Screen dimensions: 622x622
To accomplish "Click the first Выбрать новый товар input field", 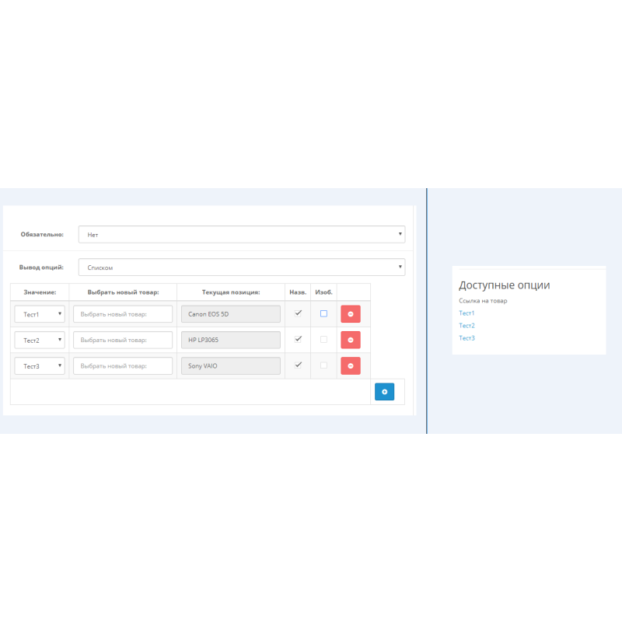I will (x=122, y=313).
